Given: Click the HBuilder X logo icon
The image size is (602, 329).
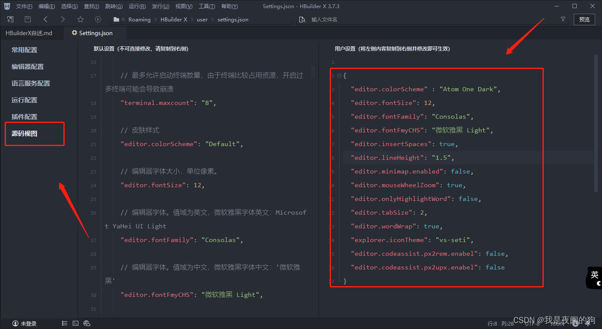Looking at the screenshot, I should [7, 6].
